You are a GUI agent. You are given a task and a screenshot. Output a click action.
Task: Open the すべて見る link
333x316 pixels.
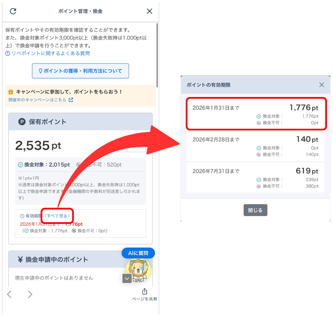tap(57, 216)
